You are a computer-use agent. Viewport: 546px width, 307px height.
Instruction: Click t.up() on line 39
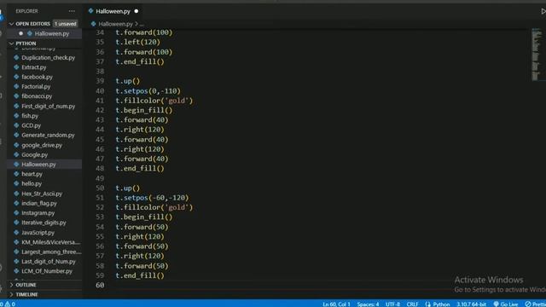[127, 81]
